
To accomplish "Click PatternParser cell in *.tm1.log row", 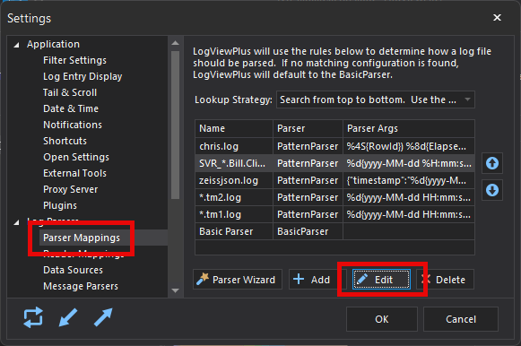I will click(308, 214).
